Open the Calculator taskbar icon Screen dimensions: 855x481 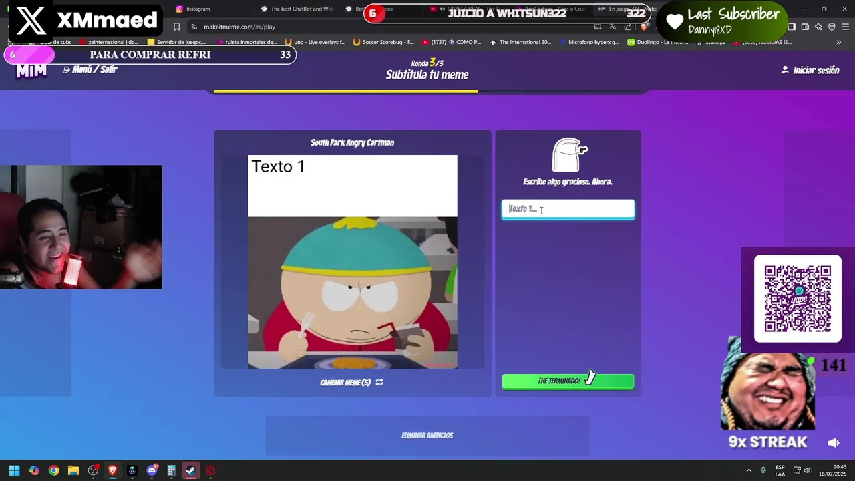[171, 470]
